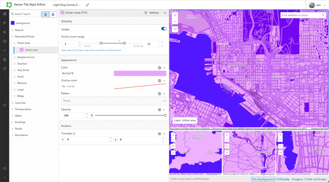This screenshot has width=329, height=182.
Task: Expand the Neighborhood subgroup
Action: pyautogui.click(x=15, y=57)
